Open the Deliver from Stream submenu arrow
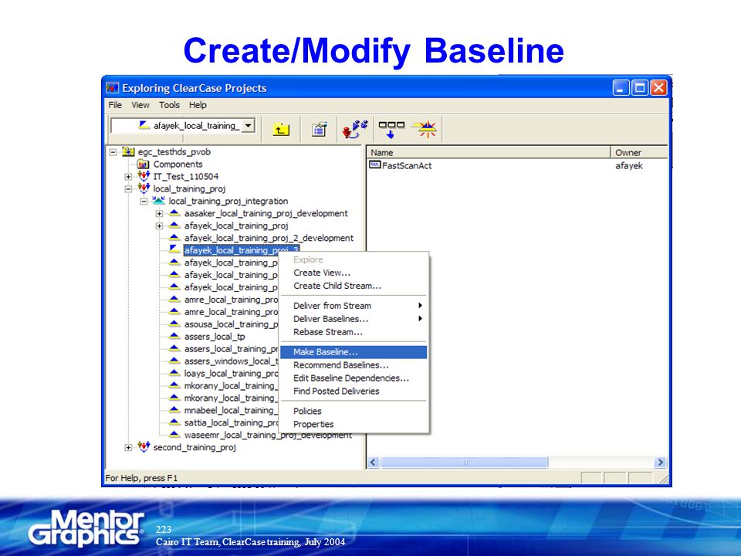 (420, 306)
